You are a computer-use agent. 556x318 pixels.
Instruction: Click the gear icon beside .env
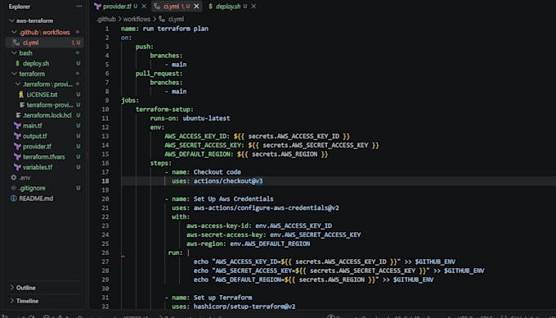[x=13, y=177]
